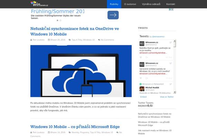This screenshot has height=138, width=207.
Task: Open the Novinky category of the Edge article
Action: pyautogui.click(x=75, y=132)
